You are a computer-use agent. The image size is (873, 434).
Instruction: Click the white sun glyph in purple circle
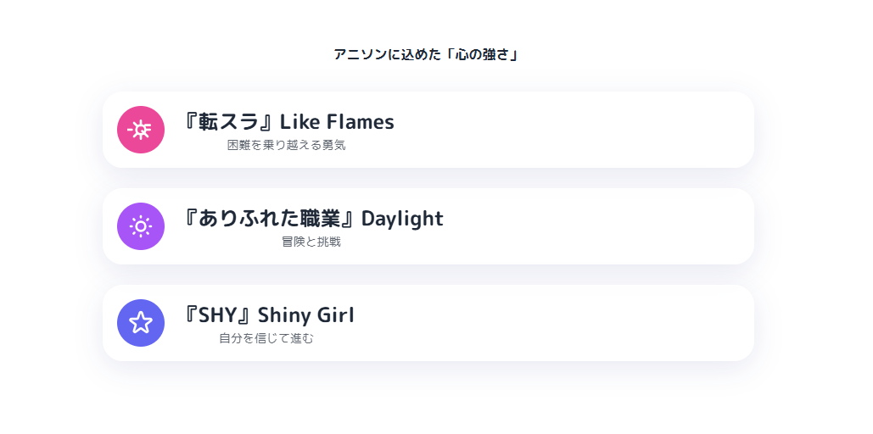[x=141, y=226]
